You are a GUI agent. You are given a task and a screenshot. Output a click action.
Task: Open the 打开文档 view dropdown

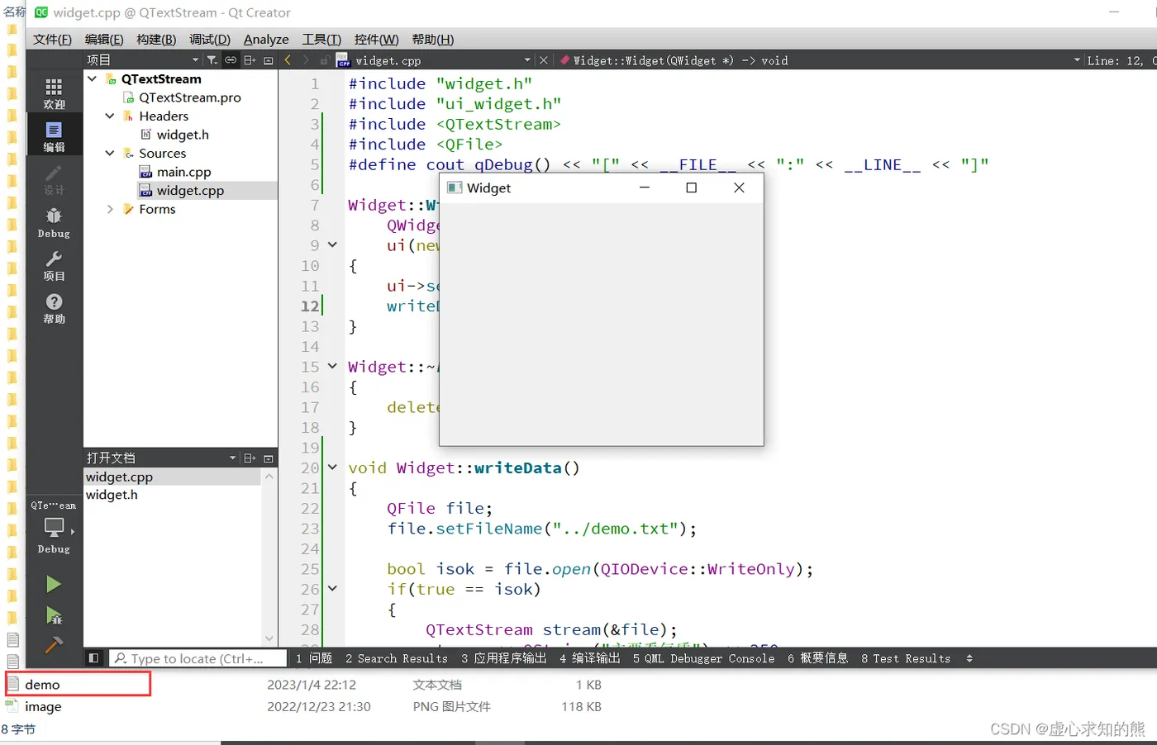233,458
